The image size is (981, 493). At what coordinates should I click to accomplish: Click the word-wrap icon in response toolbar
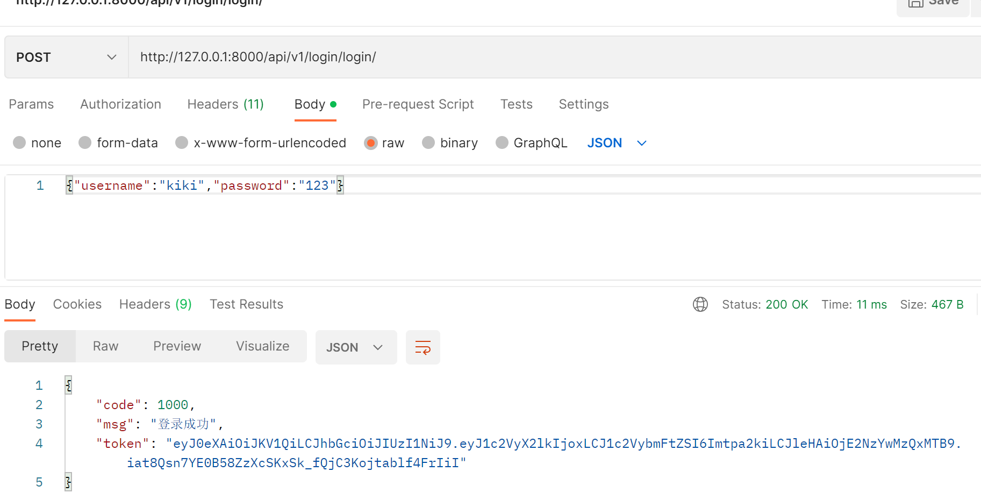pos(423,347)
